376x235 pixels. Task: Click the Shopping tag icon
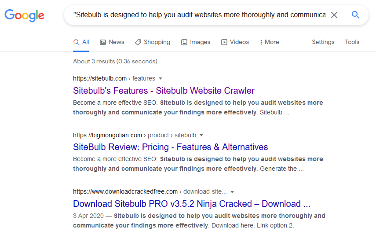tap(138, 42)
